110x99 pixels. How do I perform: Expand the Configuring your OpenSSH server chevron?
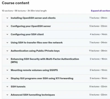[x=7, y=26]
